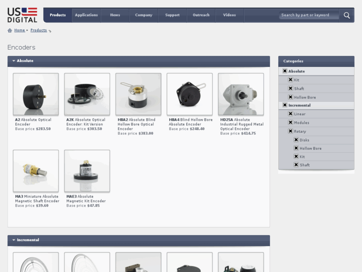362x272 pixels.
Task: Click the base price $47.85 text
Action: (83, 206)
